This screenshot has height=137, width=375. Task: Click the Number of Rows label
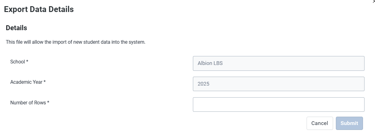point(28,103)
